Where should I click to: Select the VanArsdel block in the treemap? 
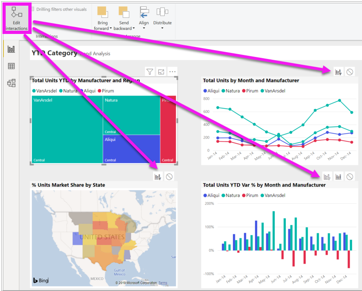point(67,129)
